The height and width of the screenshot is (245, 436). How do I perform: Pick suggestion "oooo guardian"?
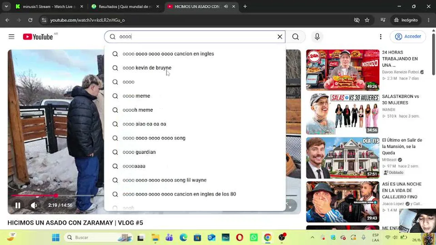[x=195, y=152]
